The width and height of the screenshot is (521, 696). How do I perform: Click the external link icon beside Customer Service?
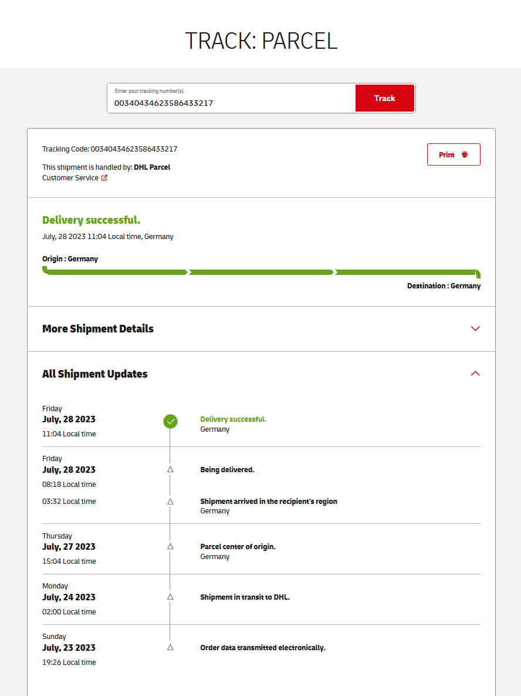[x=104, y=178]
